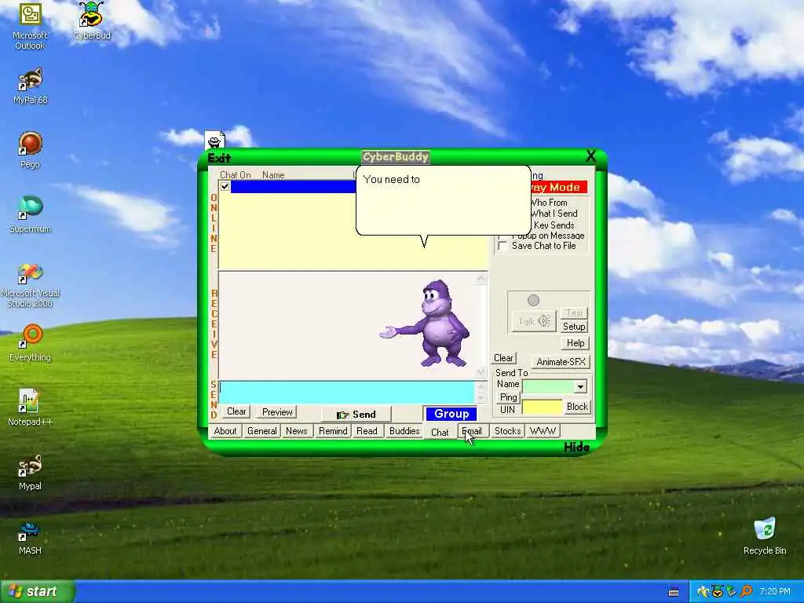The image size is (804, 603).
Task: Click the taskbar clock showing 7:20 PM
Action: (x=775, y=592)
